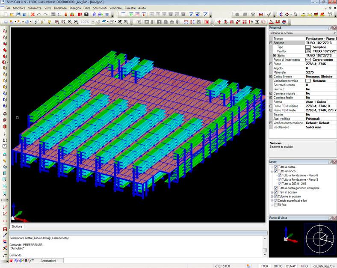
Task: Enable the Fili fissi layer checkbox
Action: (x=275, y=205)
